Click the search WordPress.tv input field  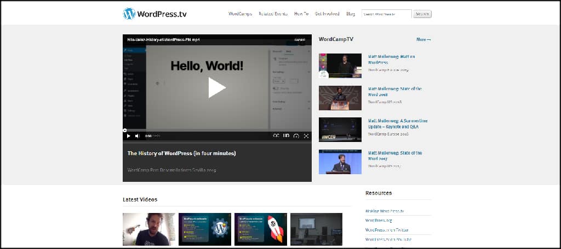pyautogui.click(x=386, y=14)
